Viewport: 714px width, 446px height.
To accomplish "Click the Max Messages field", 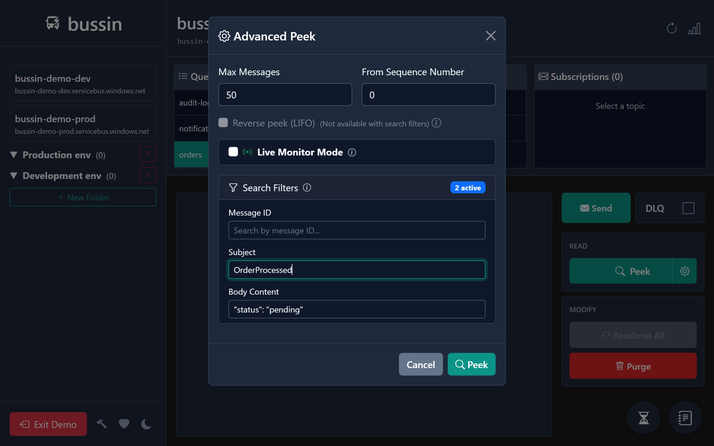I will click(x=285, y=95).
